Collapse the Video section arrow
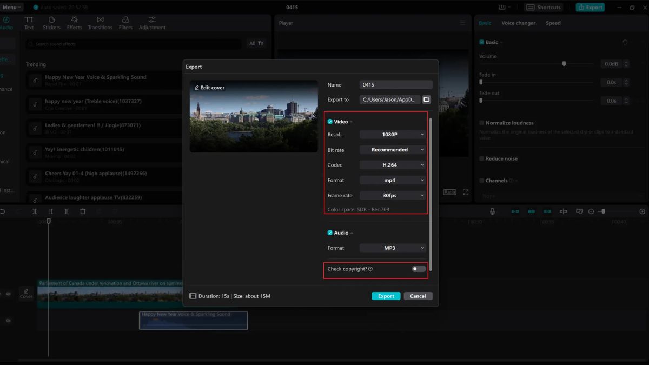Screen dimensions: 649x365 pyautogui.click(x=352, y=122)
